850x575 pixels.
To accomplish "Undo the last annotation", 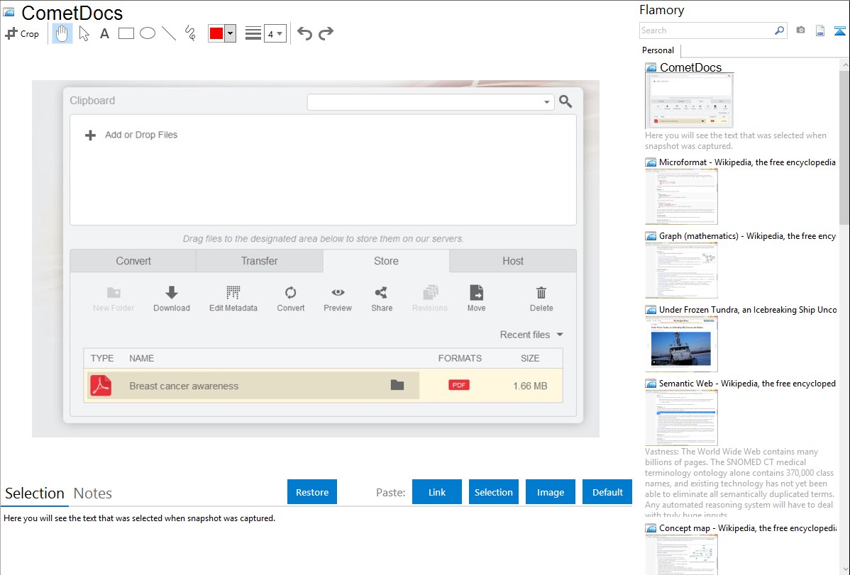I will point(304,33).
